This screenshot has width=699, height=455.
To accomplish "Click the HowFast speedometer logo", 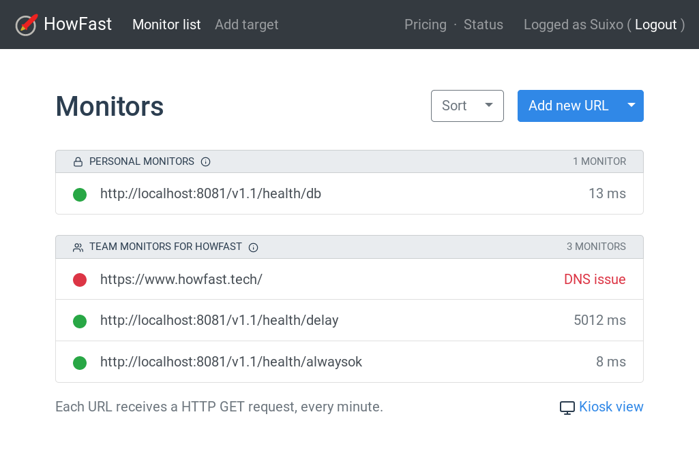I will click(25, 25).
